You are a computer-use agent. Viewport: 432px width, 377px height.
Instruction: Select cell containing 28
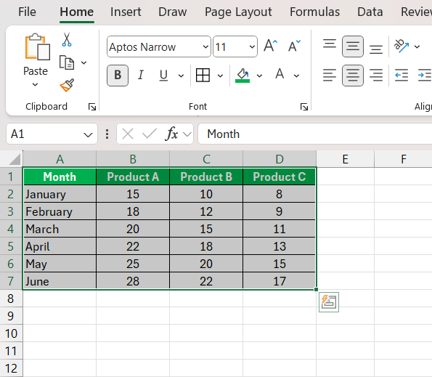(x=133, y=281)
